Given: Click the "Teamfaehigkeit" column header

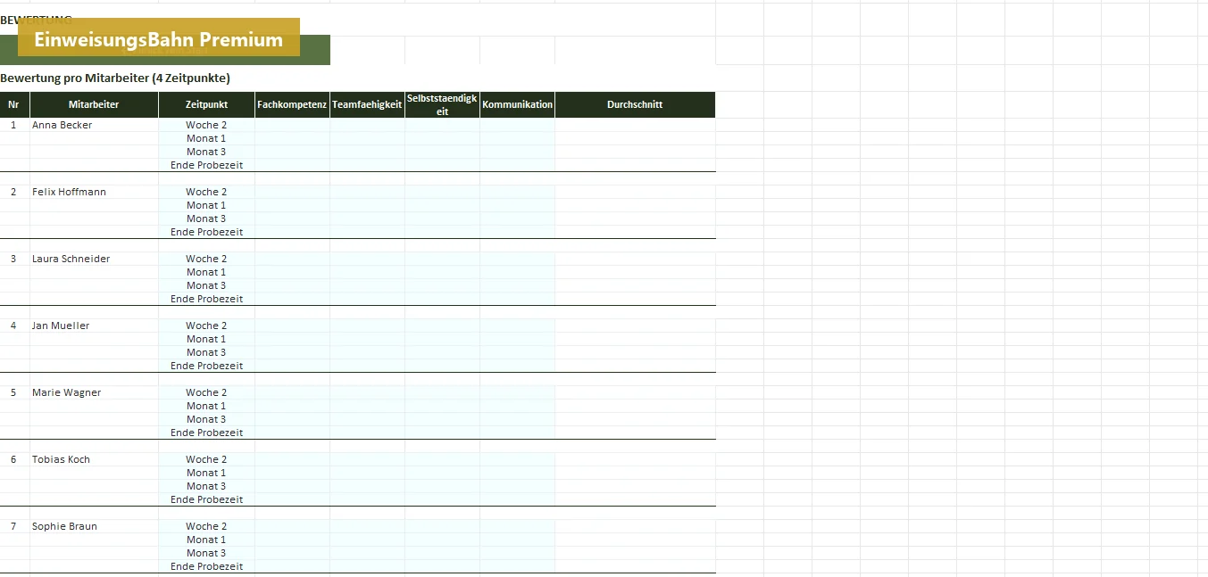Looking at the screenshot, I should (x=367, y=104).
